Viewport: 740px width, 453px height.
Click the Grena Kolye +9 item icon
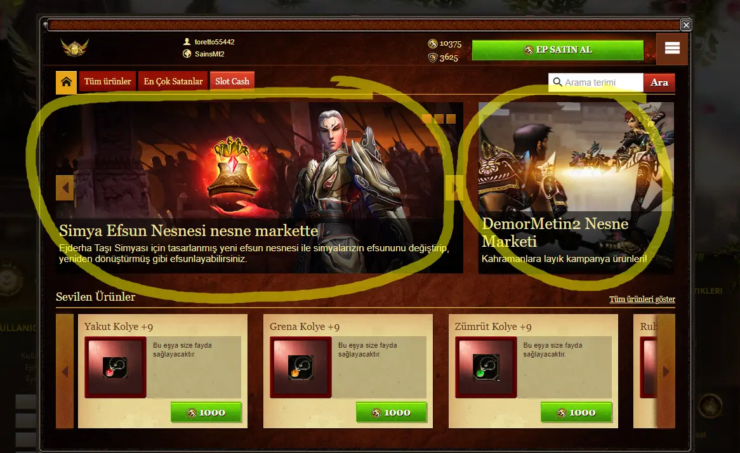[301, 367]
